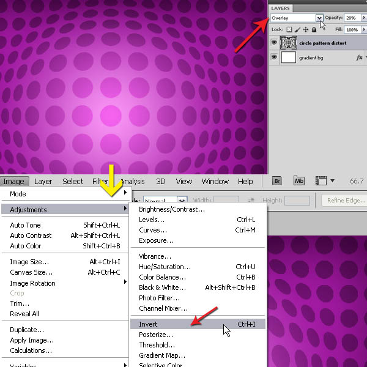Click the lock image pixels brush icon
Image resolution: width=367 pixels, height=367 pixels.
pyautogui.click(x=297, y=29)
